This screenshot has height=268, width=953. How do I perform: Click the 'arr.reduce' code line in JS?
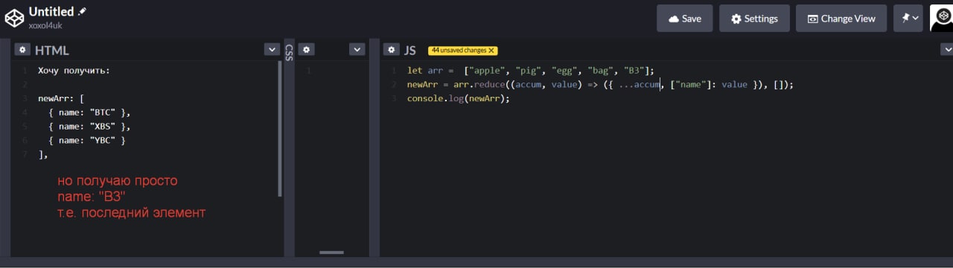coord(600,85)
